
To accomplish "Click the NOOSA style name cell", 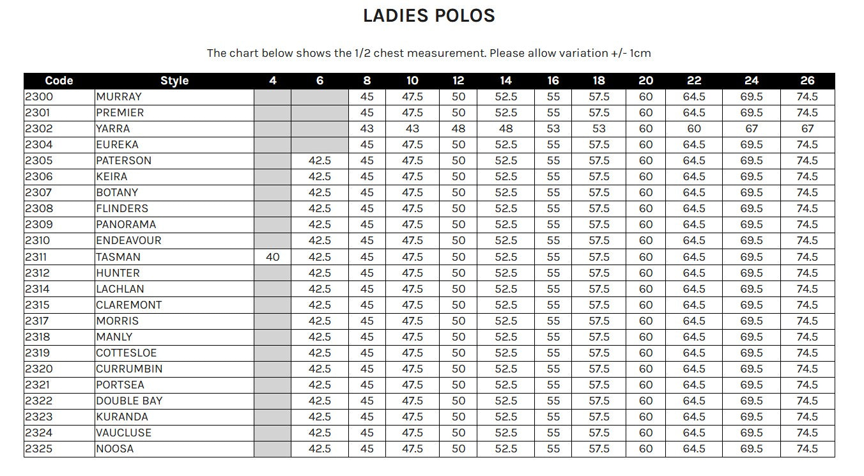I will point(115,449).
